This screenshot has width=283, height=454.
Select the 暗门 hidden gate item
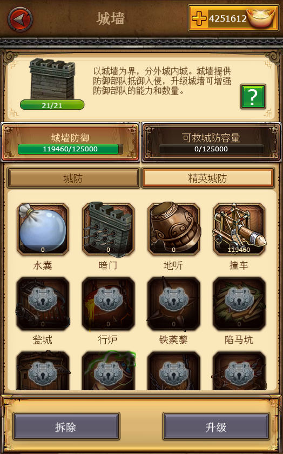pos(108,229)
